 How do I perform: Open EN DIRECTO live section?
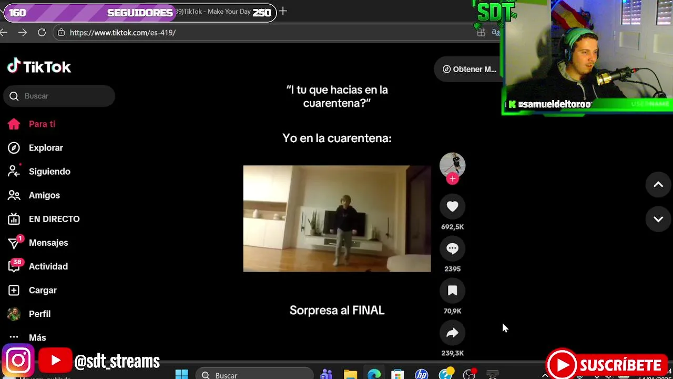pos(44,219)
